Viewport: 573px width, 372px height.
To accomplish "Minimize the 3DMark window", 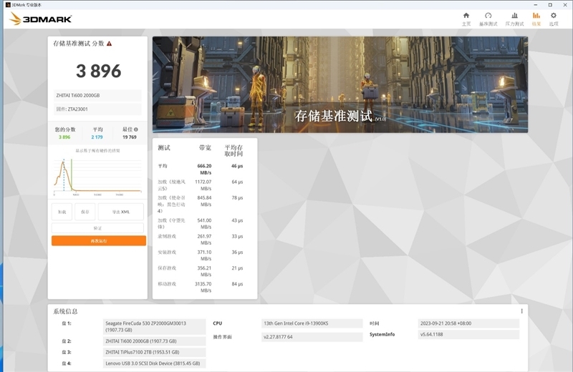I will click(x=536, y=5).
